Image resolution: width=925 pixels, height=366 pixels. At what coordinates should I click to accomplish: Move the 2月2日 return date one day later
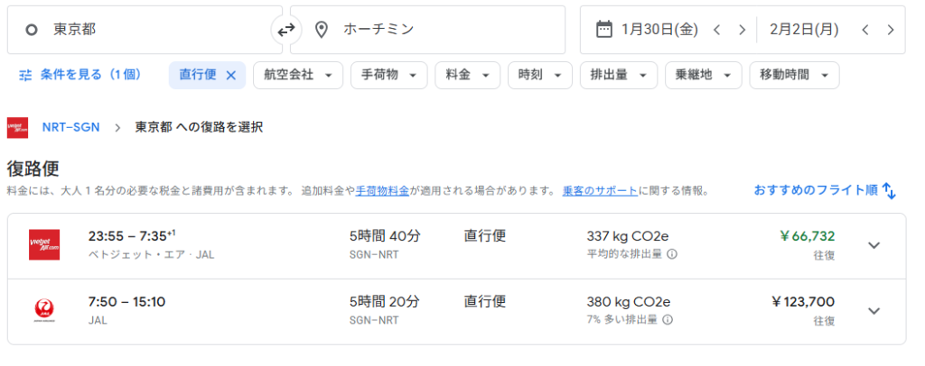tap(890, 30)
